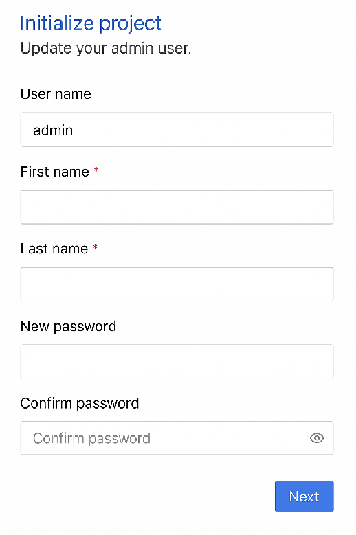This screenshot has width=356, height=535.
Task: Show password using eye icon in Confirm password
Action: (x=317, y=437)
